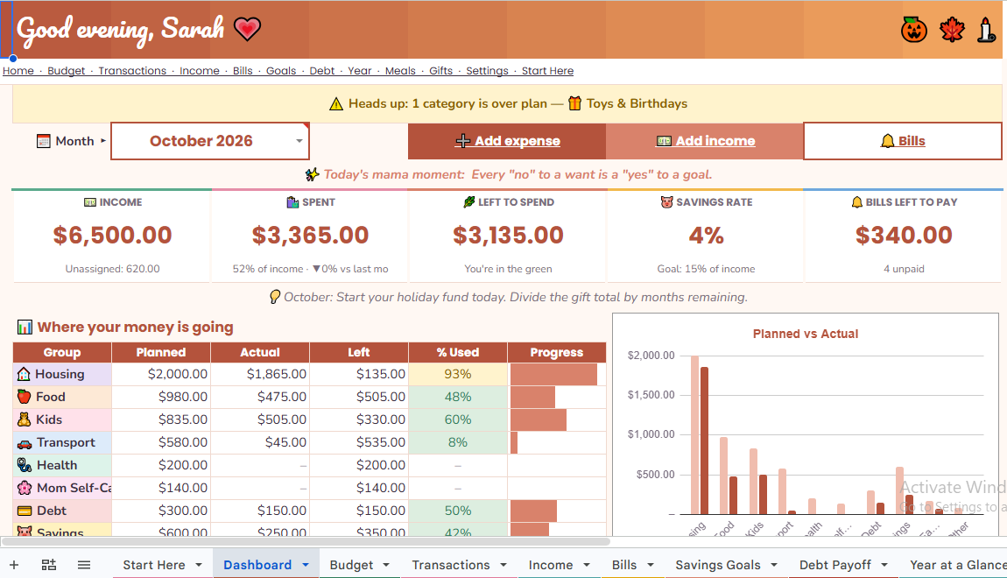Open the Meals navigation link

coord(400,71)
